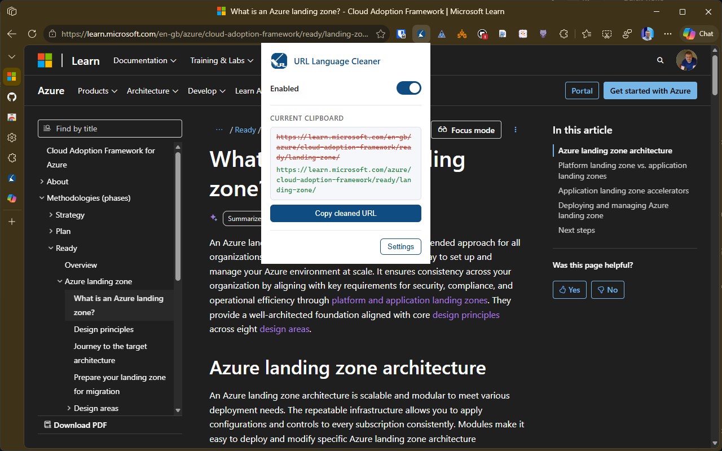Follow the design principles link in the article
The height and width of the screenshot is (451, 722).
point(466,315)
